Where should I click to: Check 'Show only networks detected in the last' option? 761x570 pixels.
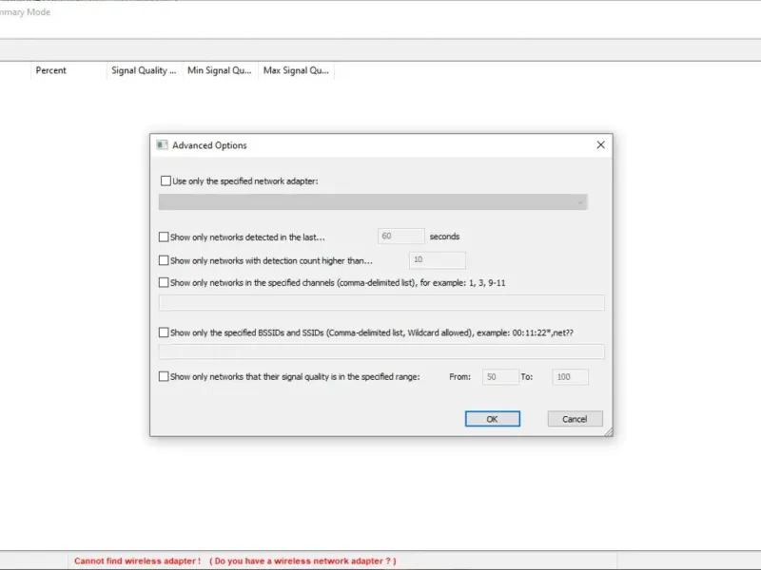coord(164,237)
